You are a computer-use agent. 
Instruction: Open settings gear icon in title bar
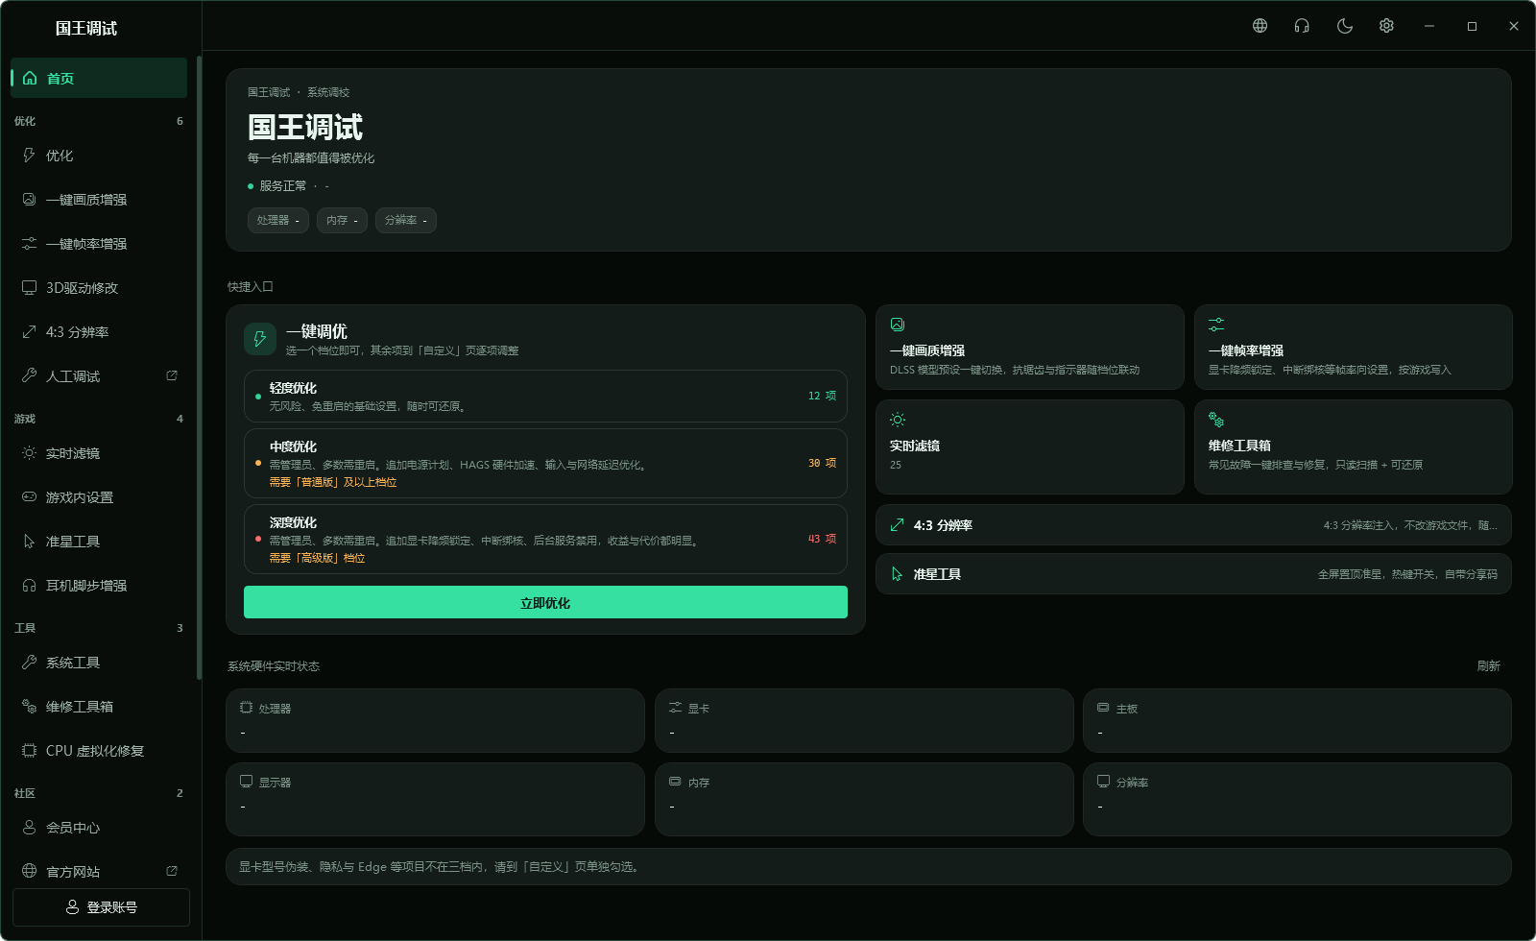coord(1386,26)
